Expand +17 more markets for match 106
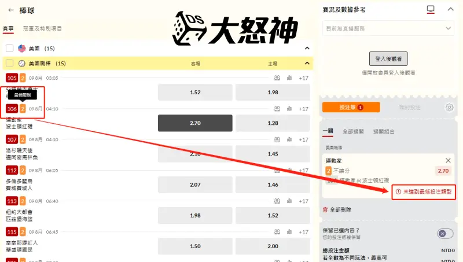The height and width of the screenshot is (262, 463). click(303, 109)
